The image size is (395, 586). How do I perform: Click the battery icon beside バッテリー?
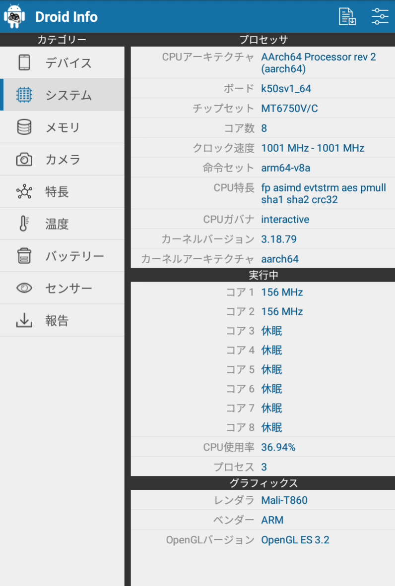pos(24,256)
